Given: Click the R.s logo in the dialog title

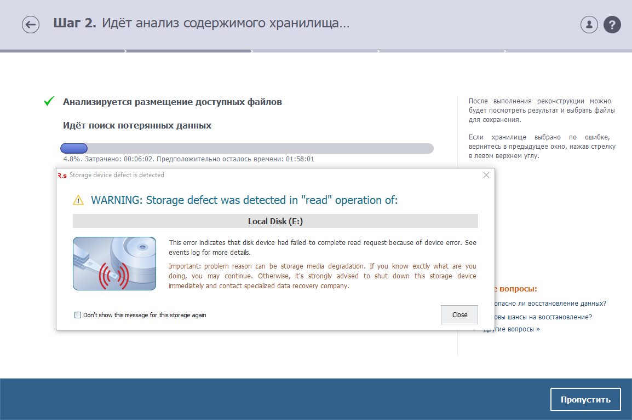Looking at the screenshot, I should [x=62, y=175].
